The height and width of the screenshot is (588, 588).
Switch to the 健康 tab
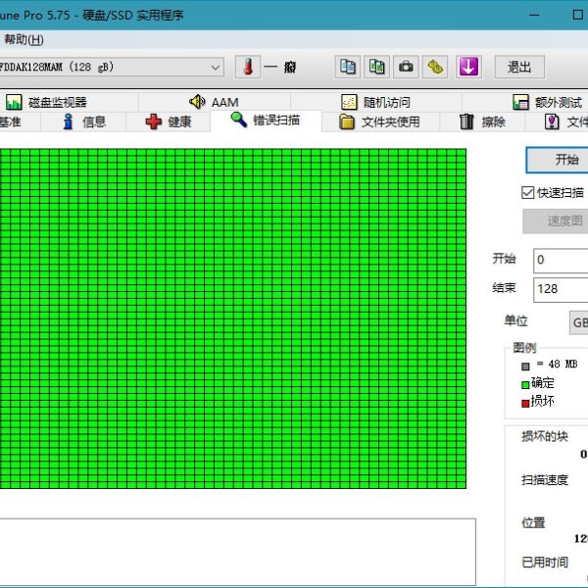click(x=168, y=122)
